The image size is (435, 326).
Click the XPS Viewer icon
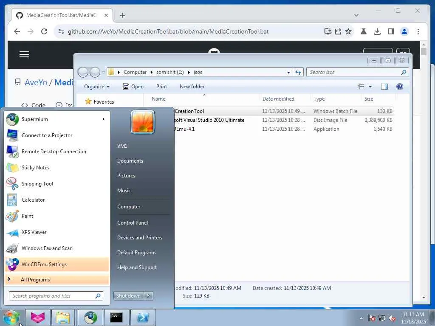[x=12, y=232]
